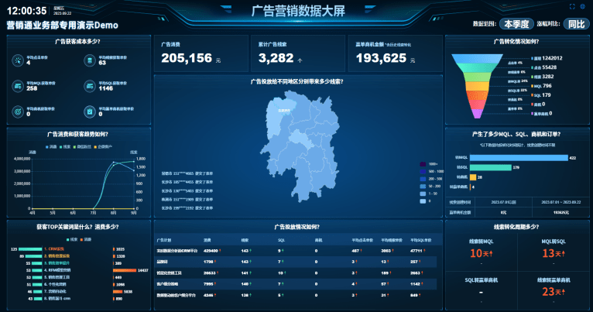Screen dimensions: 593x312
Task: Click the 平均商机获取单价 target icon
Action: (17, 112)
